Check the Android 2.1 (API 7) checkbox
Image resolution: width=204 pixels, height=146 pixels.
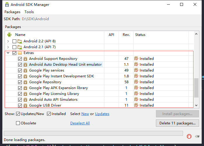pyautogui.click(x=14, y=47)
